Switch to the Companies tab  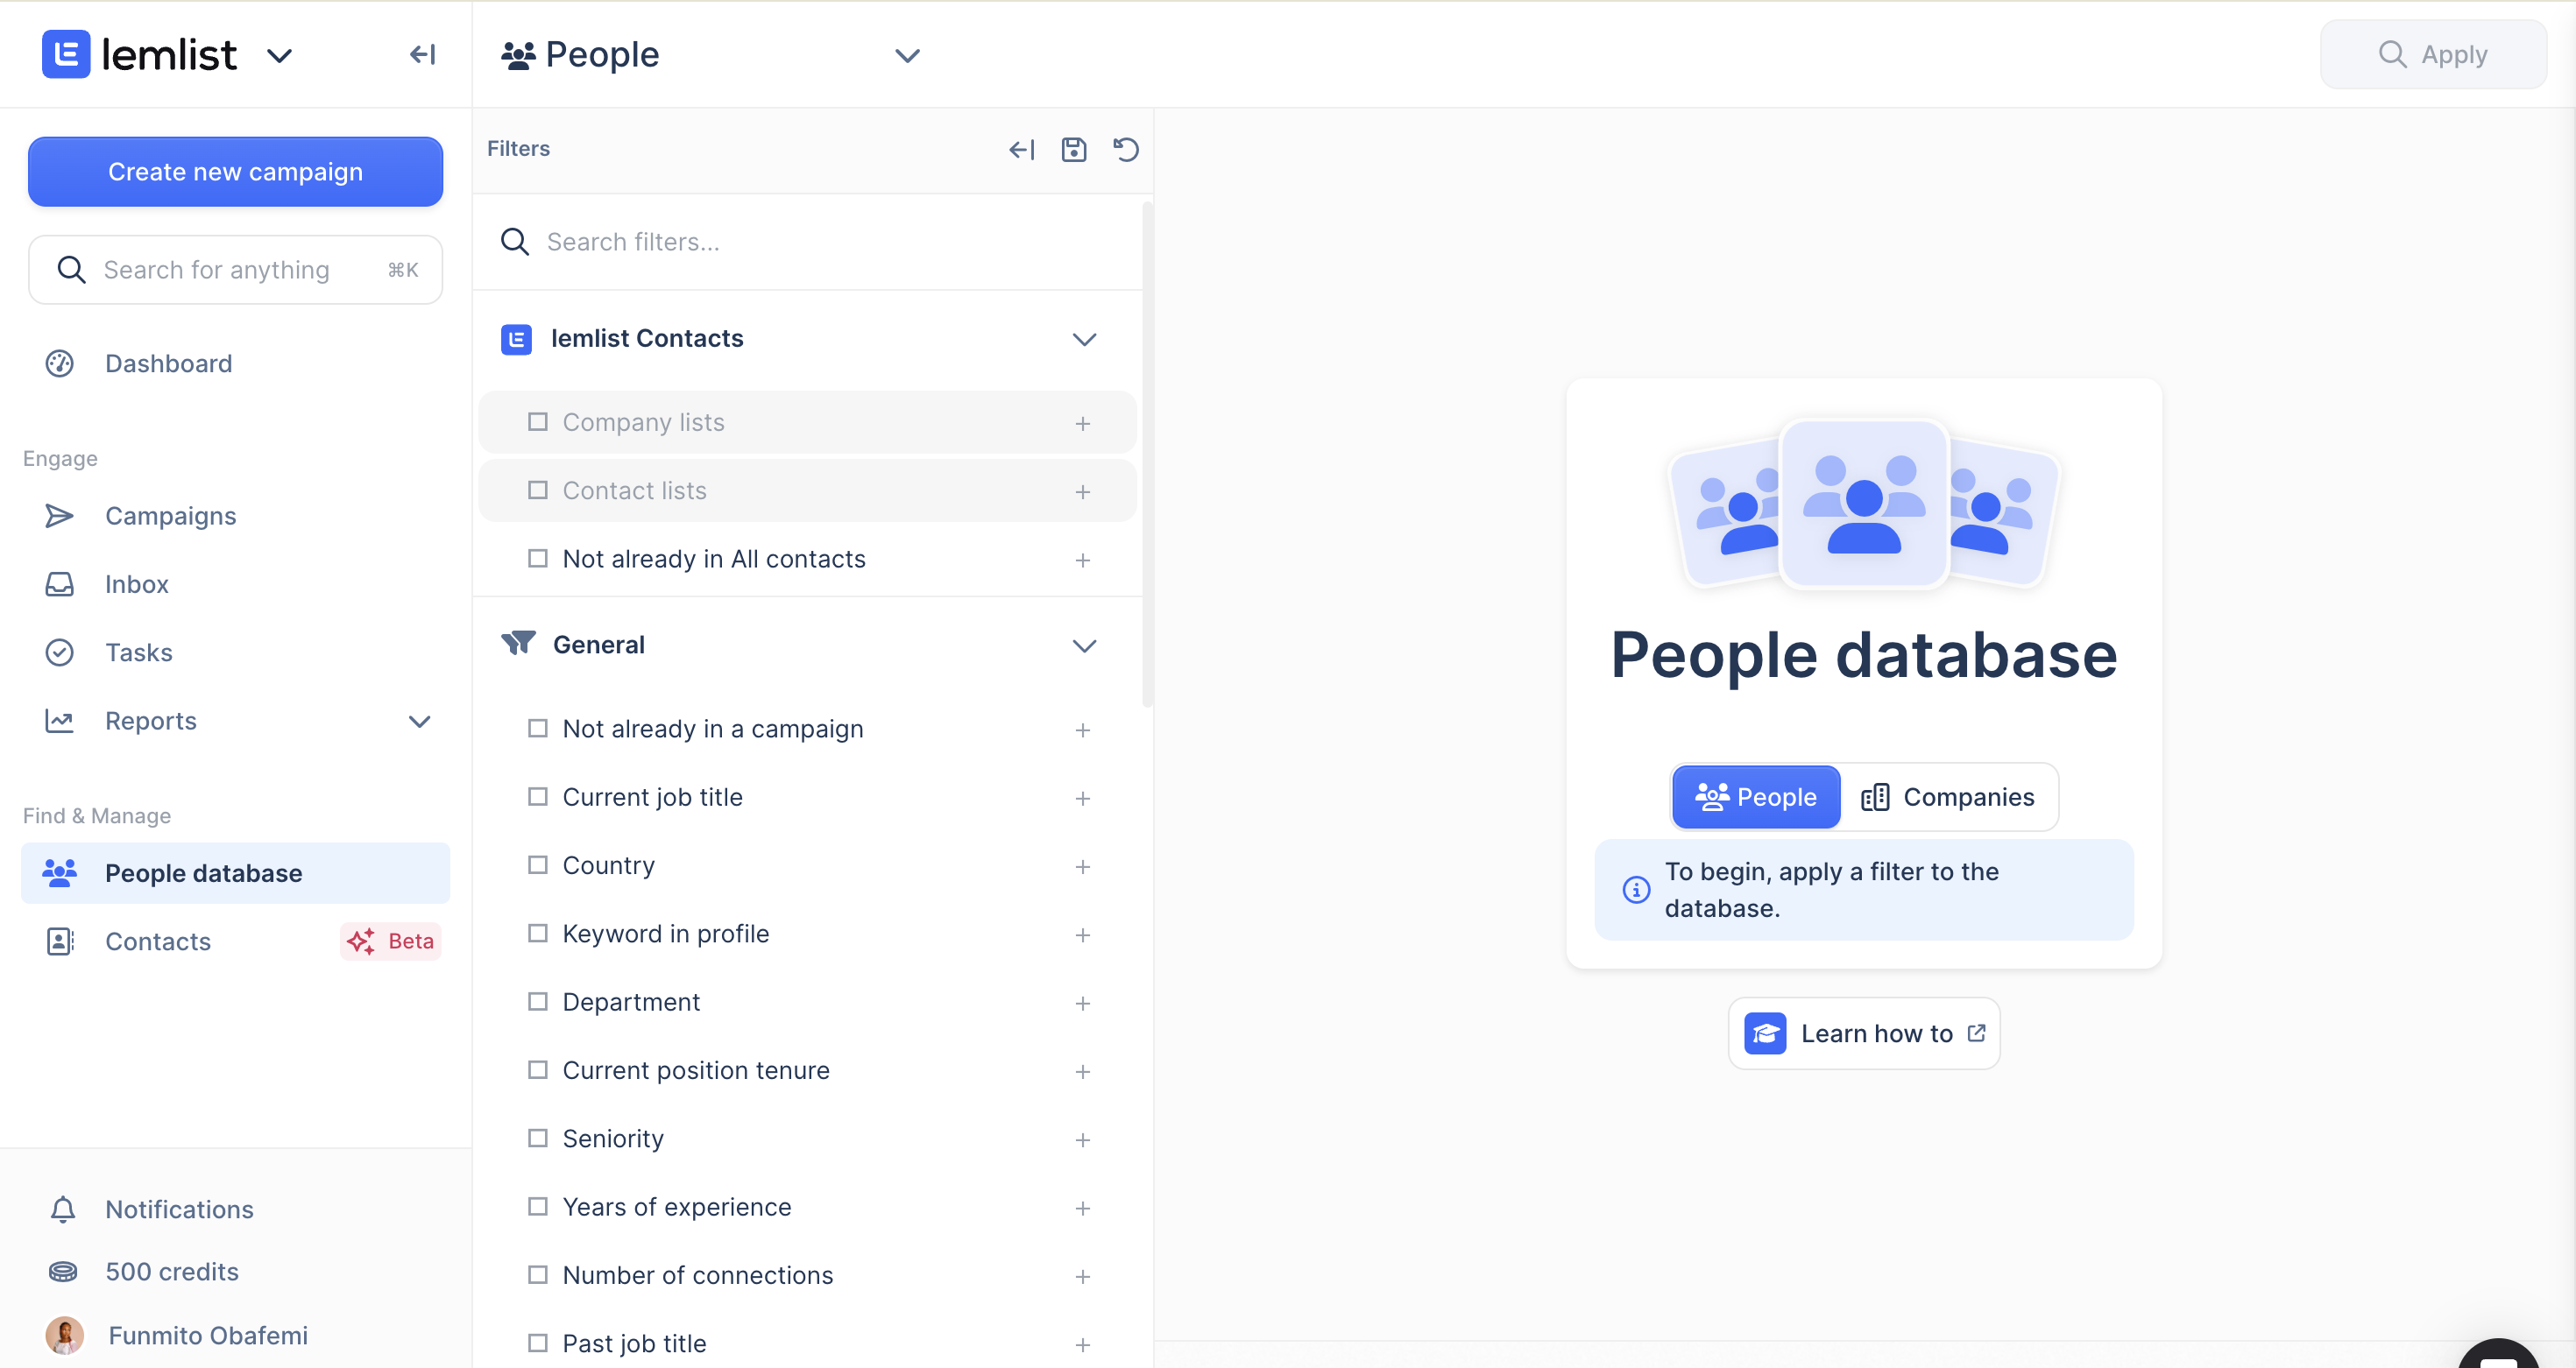pyautogui.click(x=1948, y=798)
